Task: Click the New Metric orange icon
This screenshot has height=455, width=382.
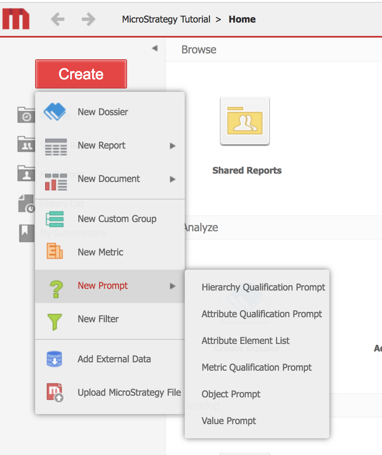Action: 55,251
